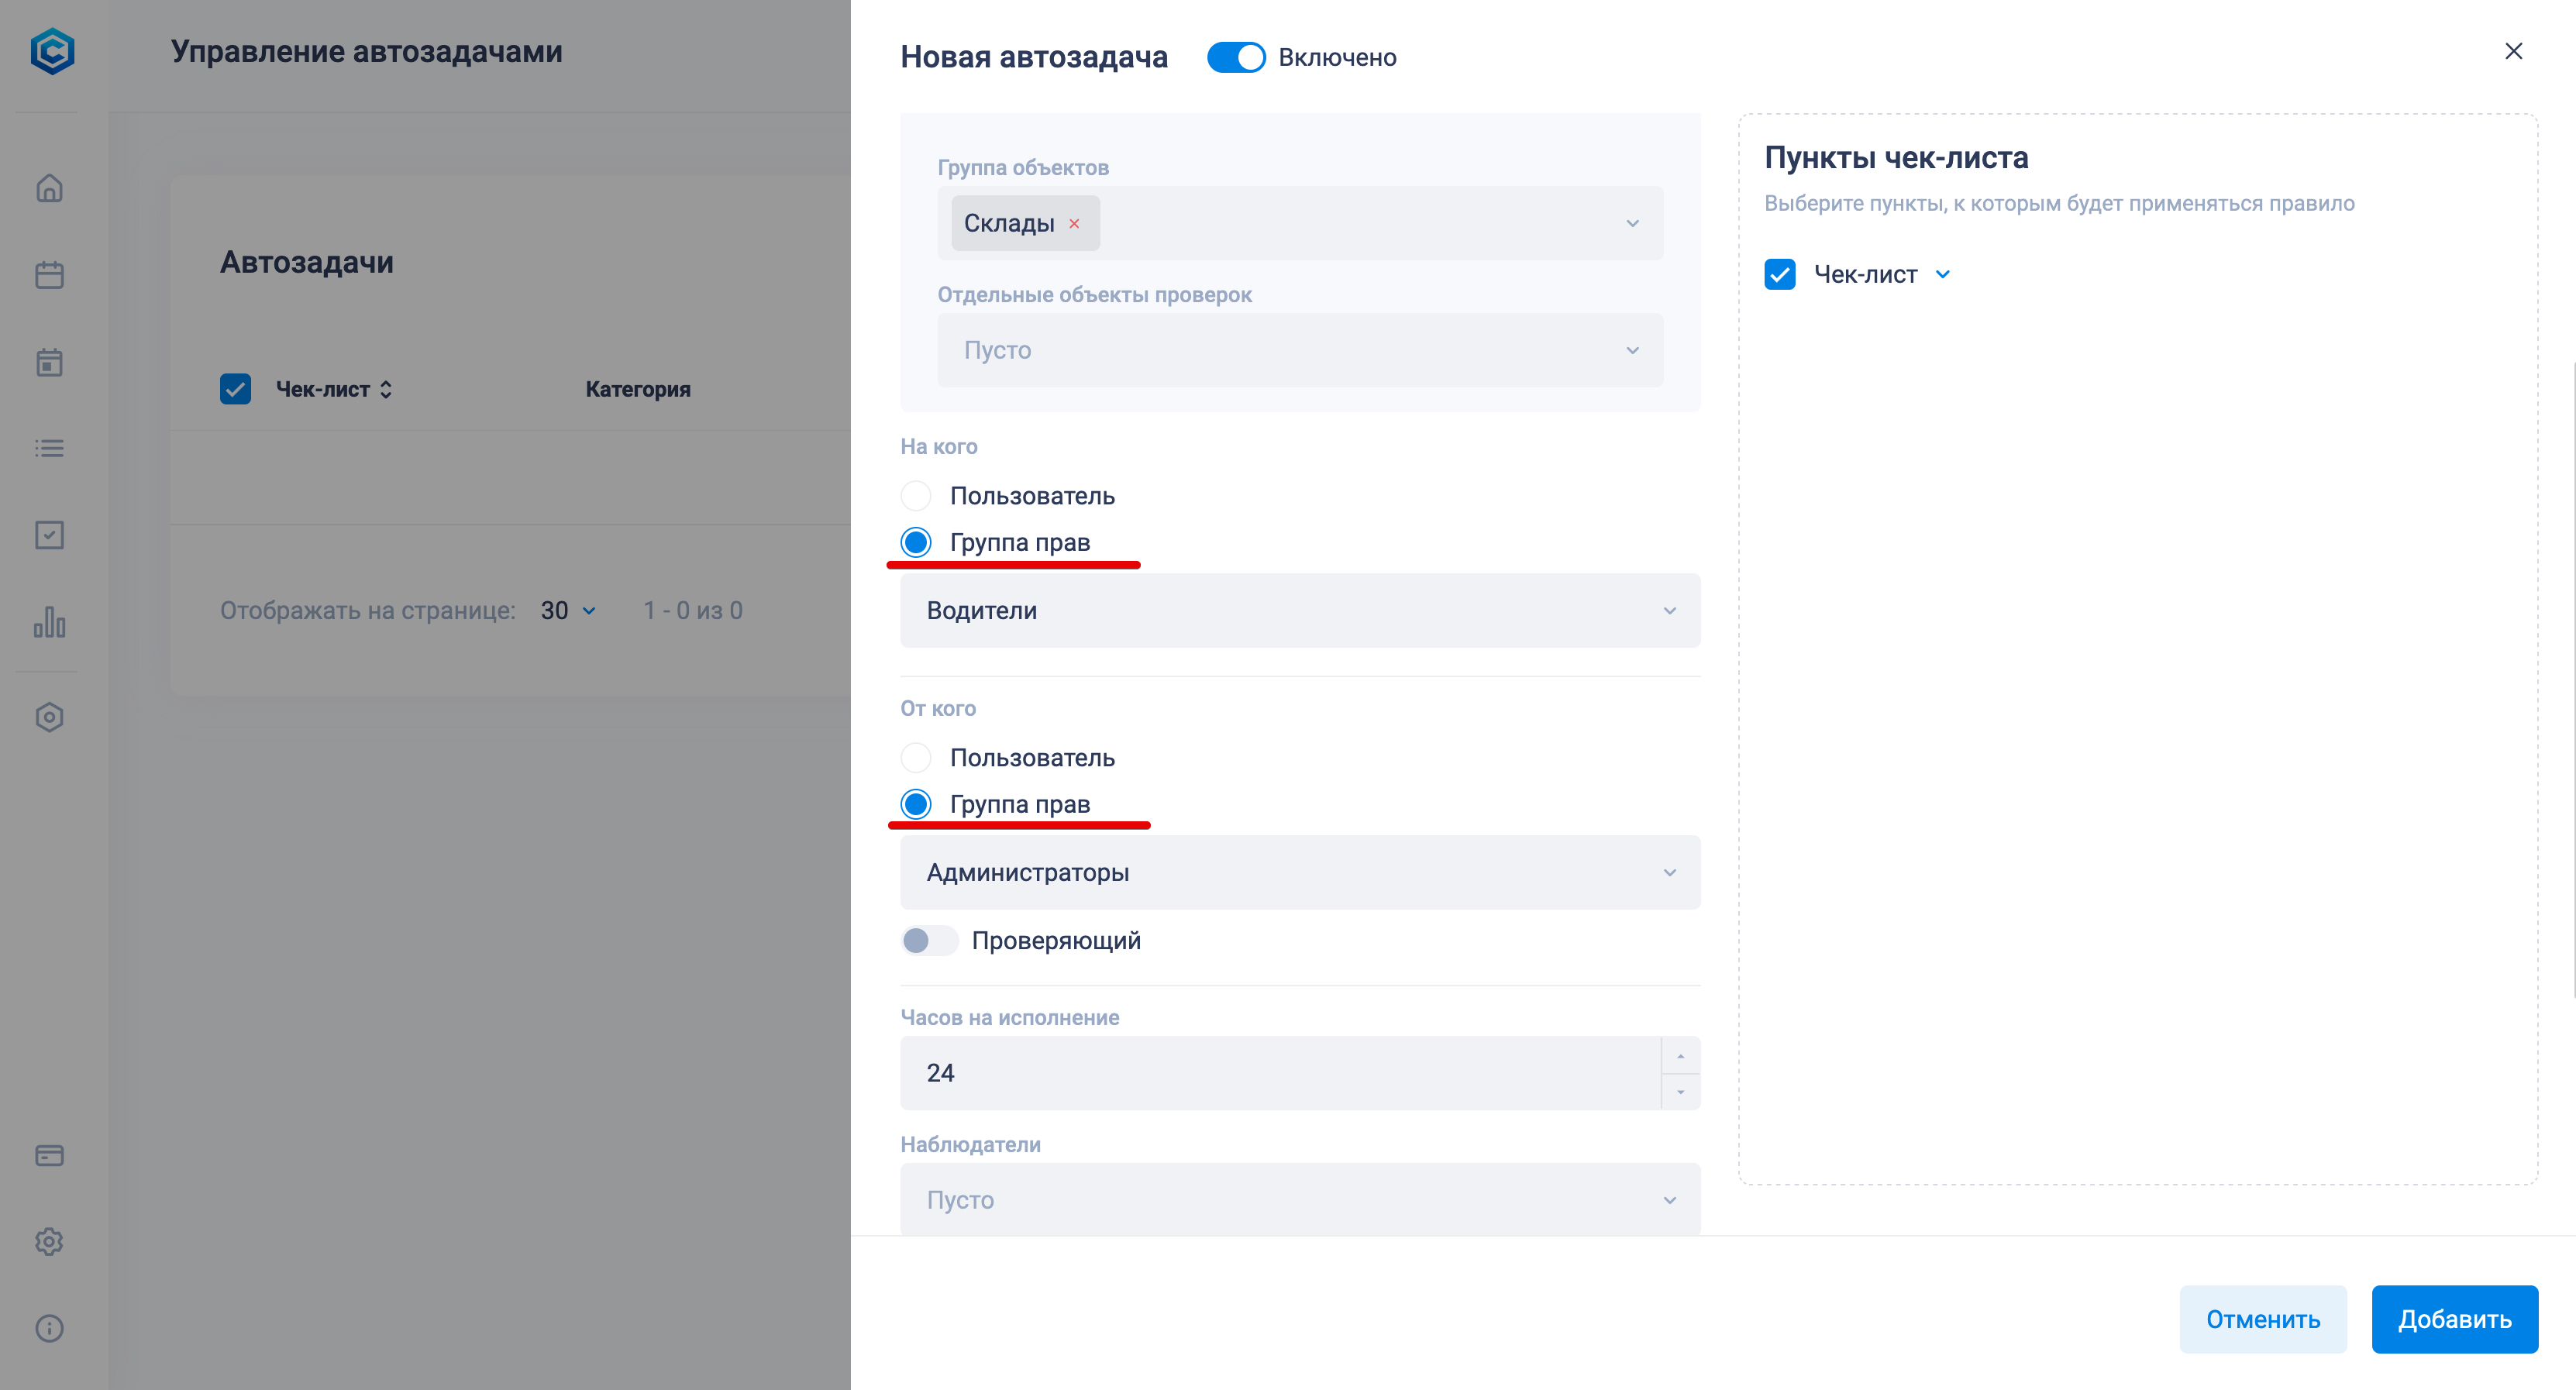Open the rows per page 30 dropdown
The height and width of the screenshot is (1390, 2576).
(x=569, y=611)
